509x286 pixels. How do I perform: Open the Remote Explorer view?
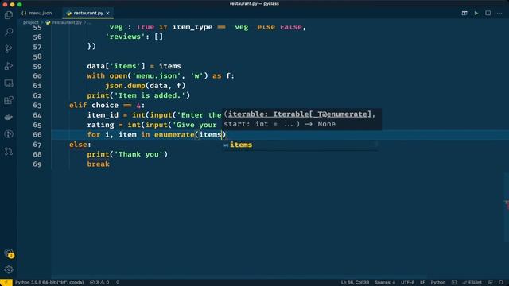click(x=9, y=83)
